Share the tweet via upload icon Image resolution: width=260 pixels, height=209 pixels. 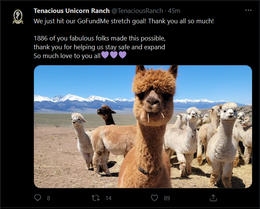[x=213, y=198]
